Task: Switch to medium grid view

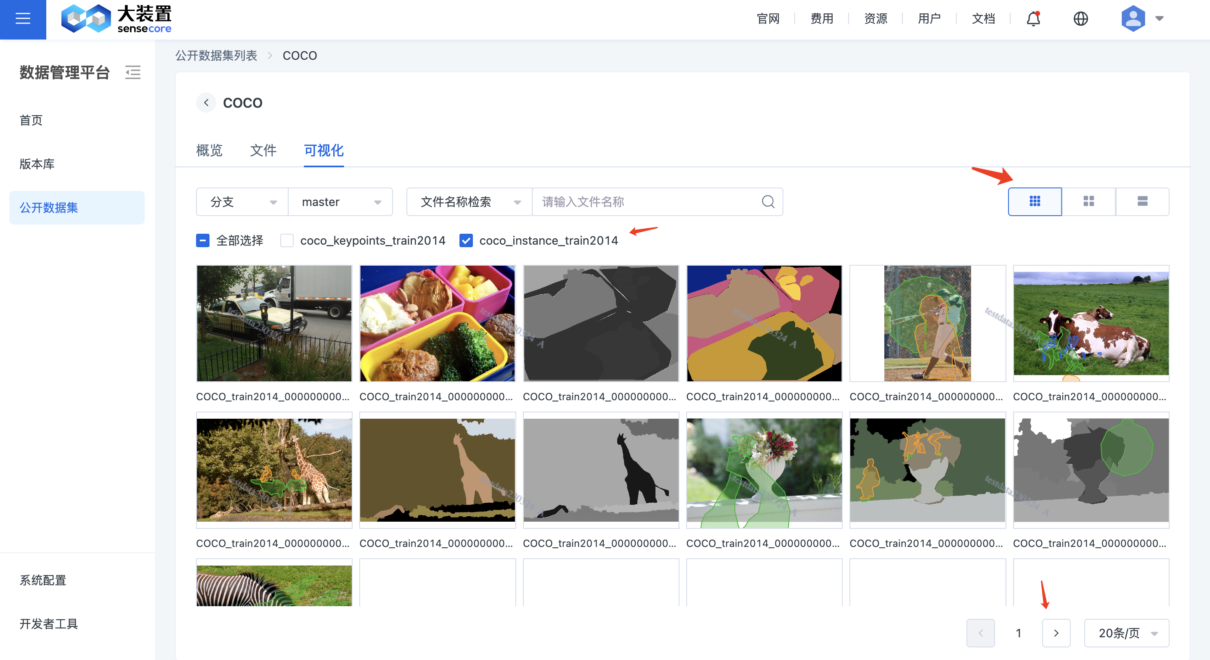Action: [x=1088, y=201]
